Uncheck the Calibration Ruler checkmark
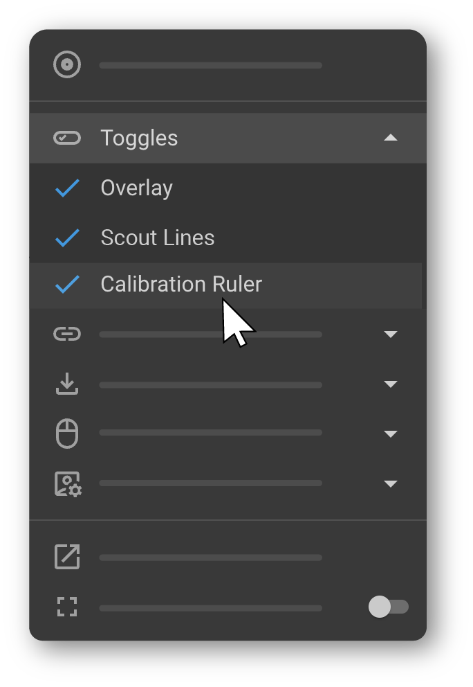 67,285
